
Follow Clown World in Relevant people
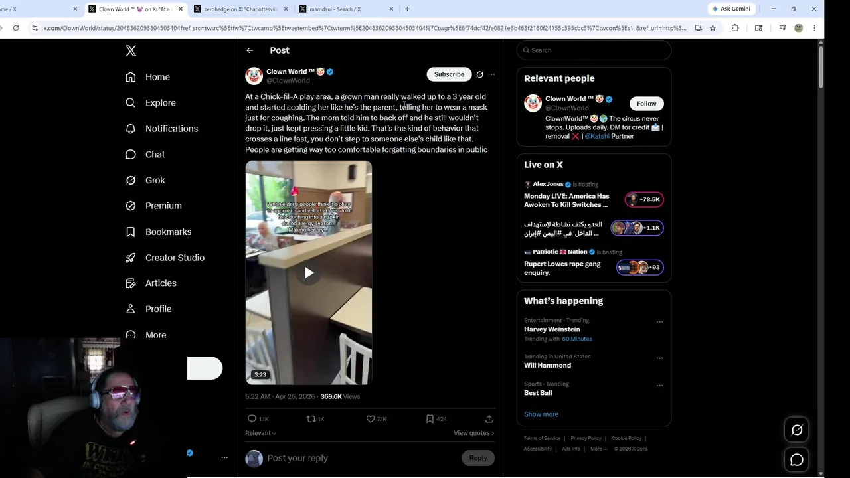[646, 104]
